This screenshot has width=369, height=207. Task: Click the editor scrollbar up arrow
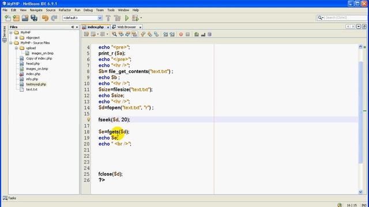point(360,47)
